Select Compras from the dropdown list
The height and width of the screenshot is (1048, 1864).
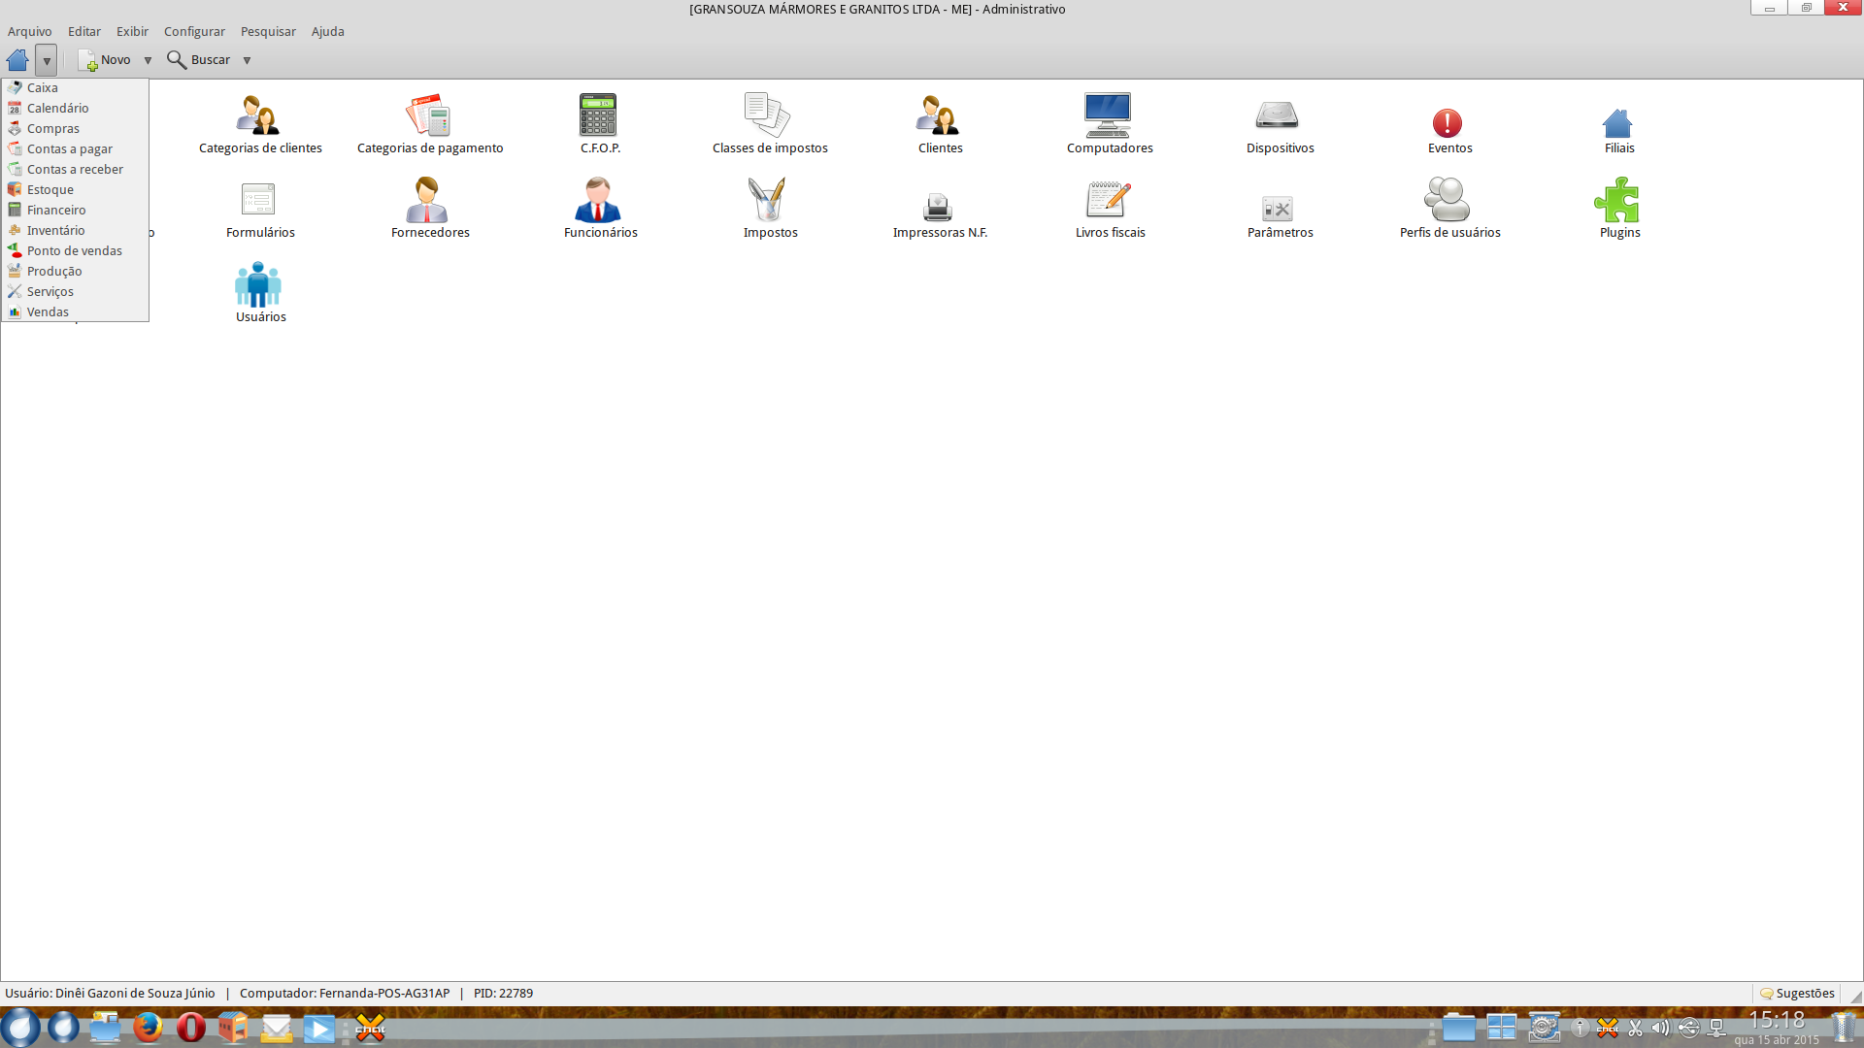(x=75, y=129)
